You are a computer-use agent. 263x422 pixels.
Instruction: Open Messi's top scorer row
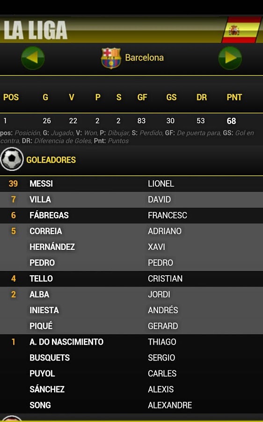[131, 184]
